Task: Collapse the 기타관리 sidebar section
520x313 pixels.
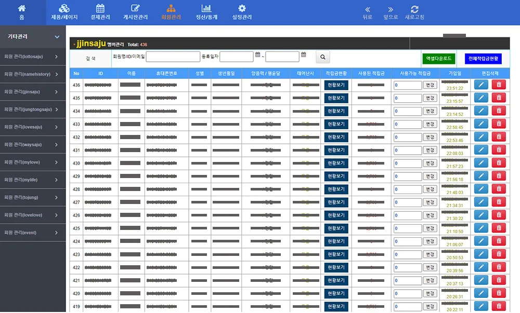Action: tap(57, 37)
